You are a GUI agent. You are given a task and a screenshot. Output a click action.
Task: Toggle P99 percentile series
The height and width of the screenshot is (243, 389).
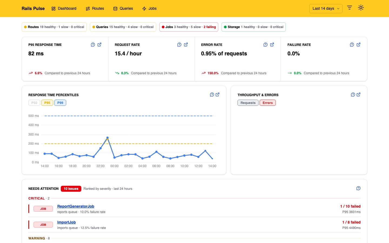coord(60,103)
